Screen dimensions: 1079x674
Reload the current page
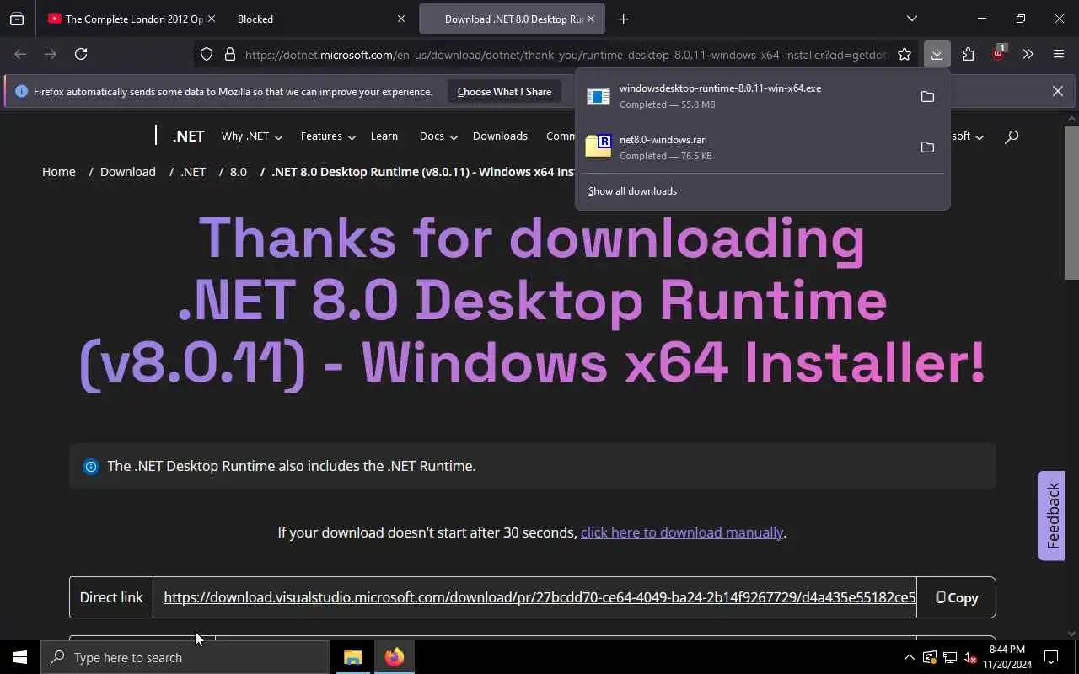81,54
